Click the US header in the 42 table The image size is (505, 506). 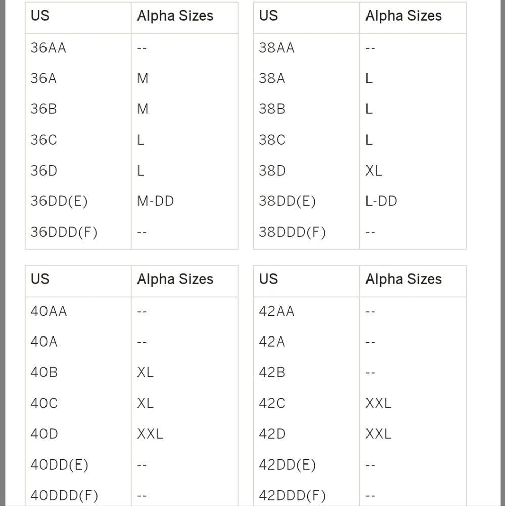click(268, 279)
